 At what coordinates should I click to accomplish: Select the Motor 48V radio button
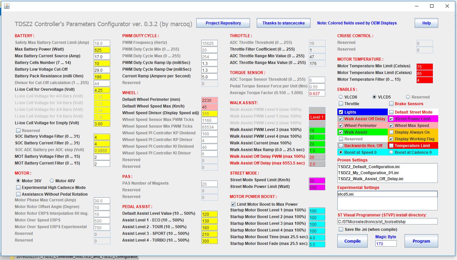[x=52, y=181]
